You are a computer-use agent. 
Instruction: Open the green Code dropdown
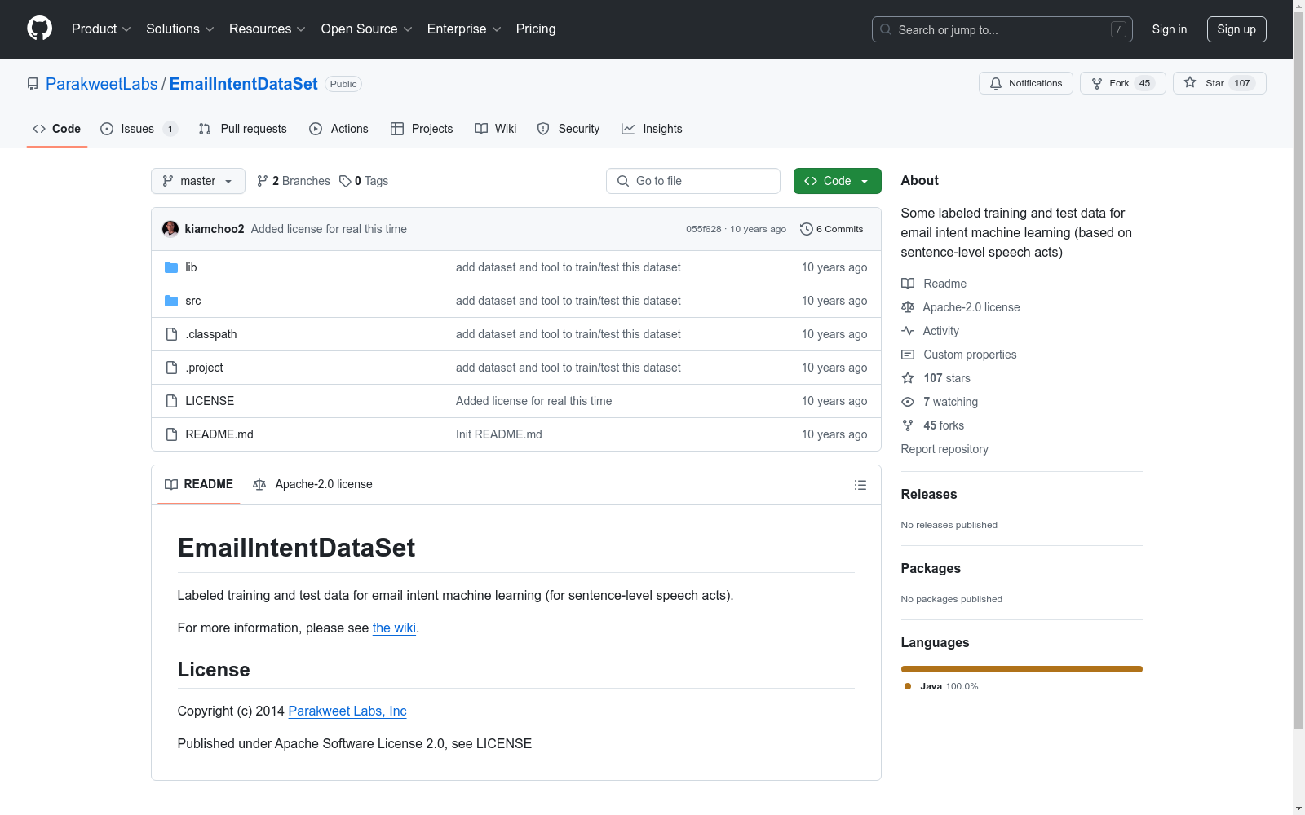(837, 181)
